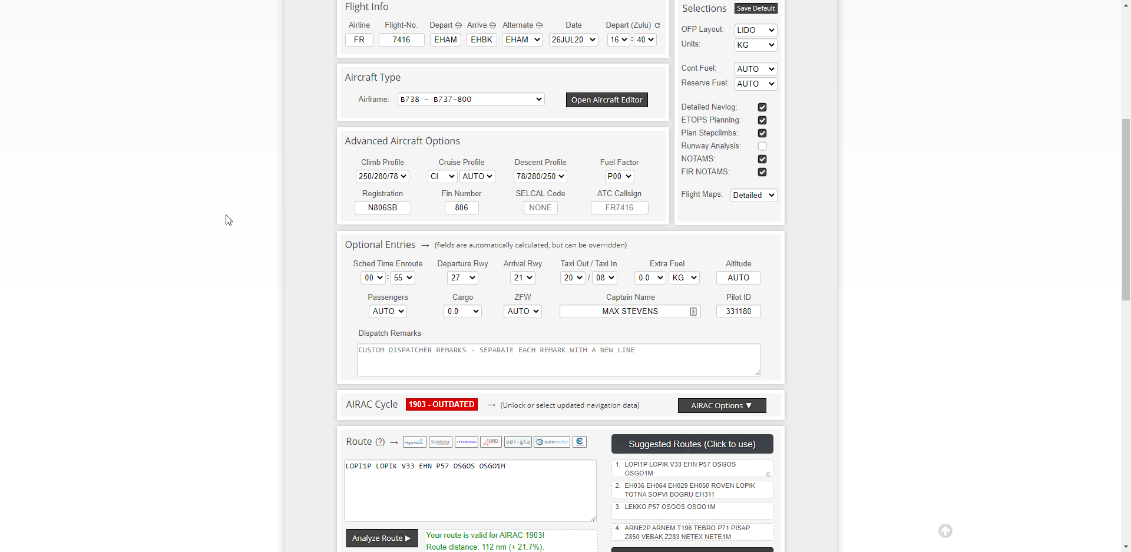Expand the AIRAC Options menu
The image size is (1131, 552).
tap(722, 406)
